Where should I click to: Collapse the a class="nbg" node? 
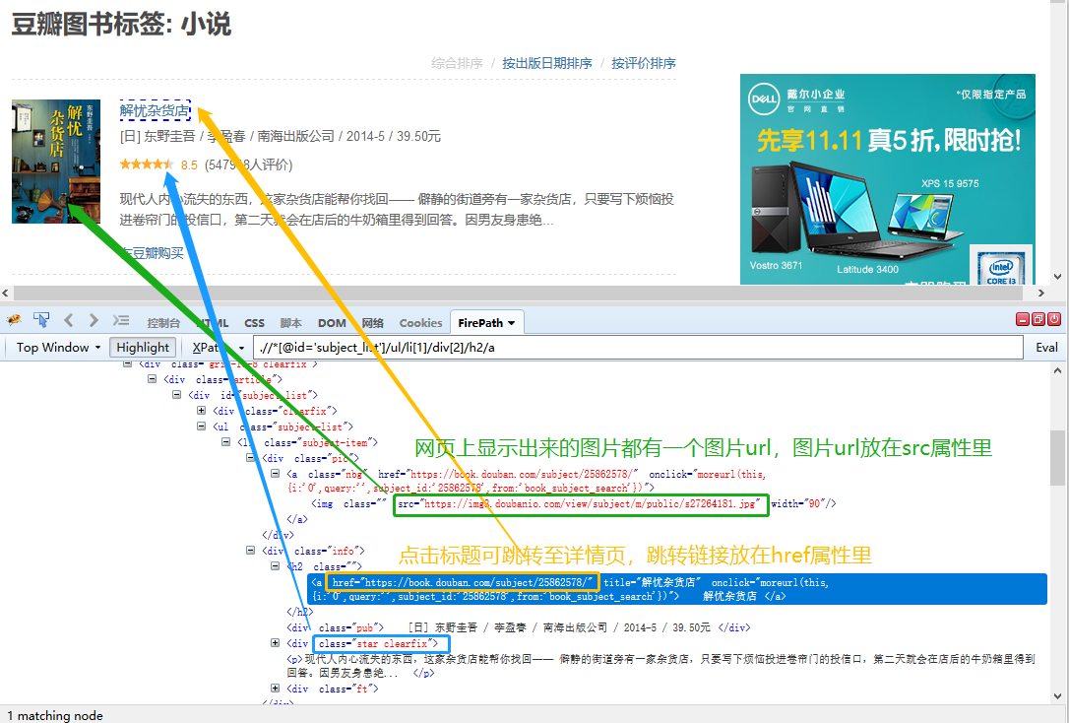pyautogui.click(x=275, y=473)
